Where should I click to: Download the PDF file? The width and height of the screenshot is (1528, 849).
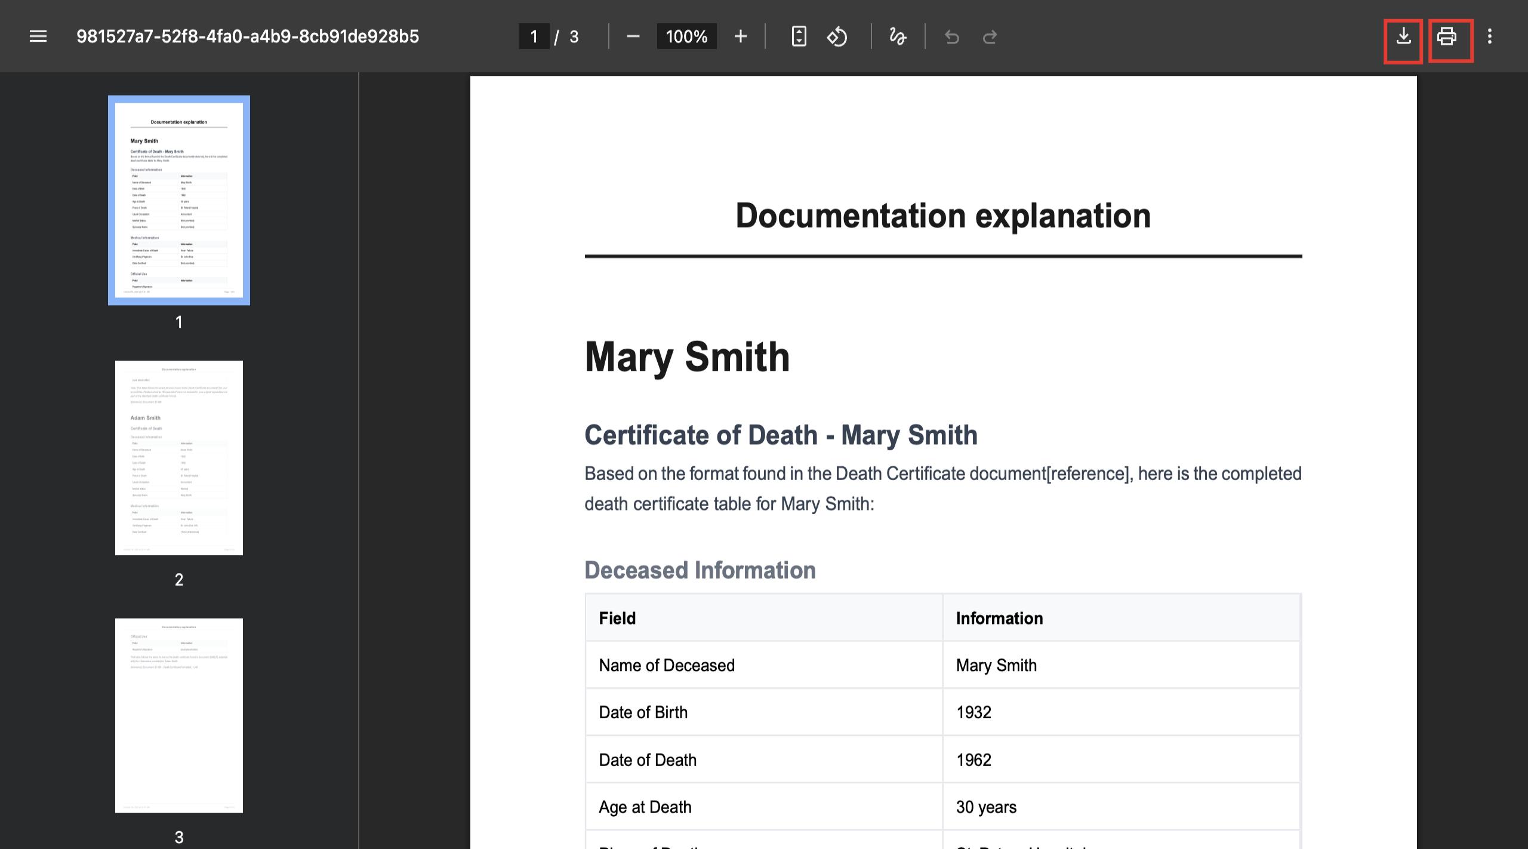coord(1403,37)
